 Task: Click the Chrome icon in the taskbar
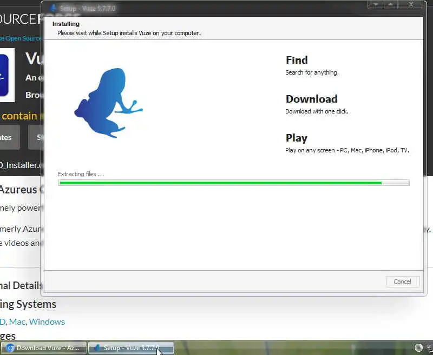point(10,348)
